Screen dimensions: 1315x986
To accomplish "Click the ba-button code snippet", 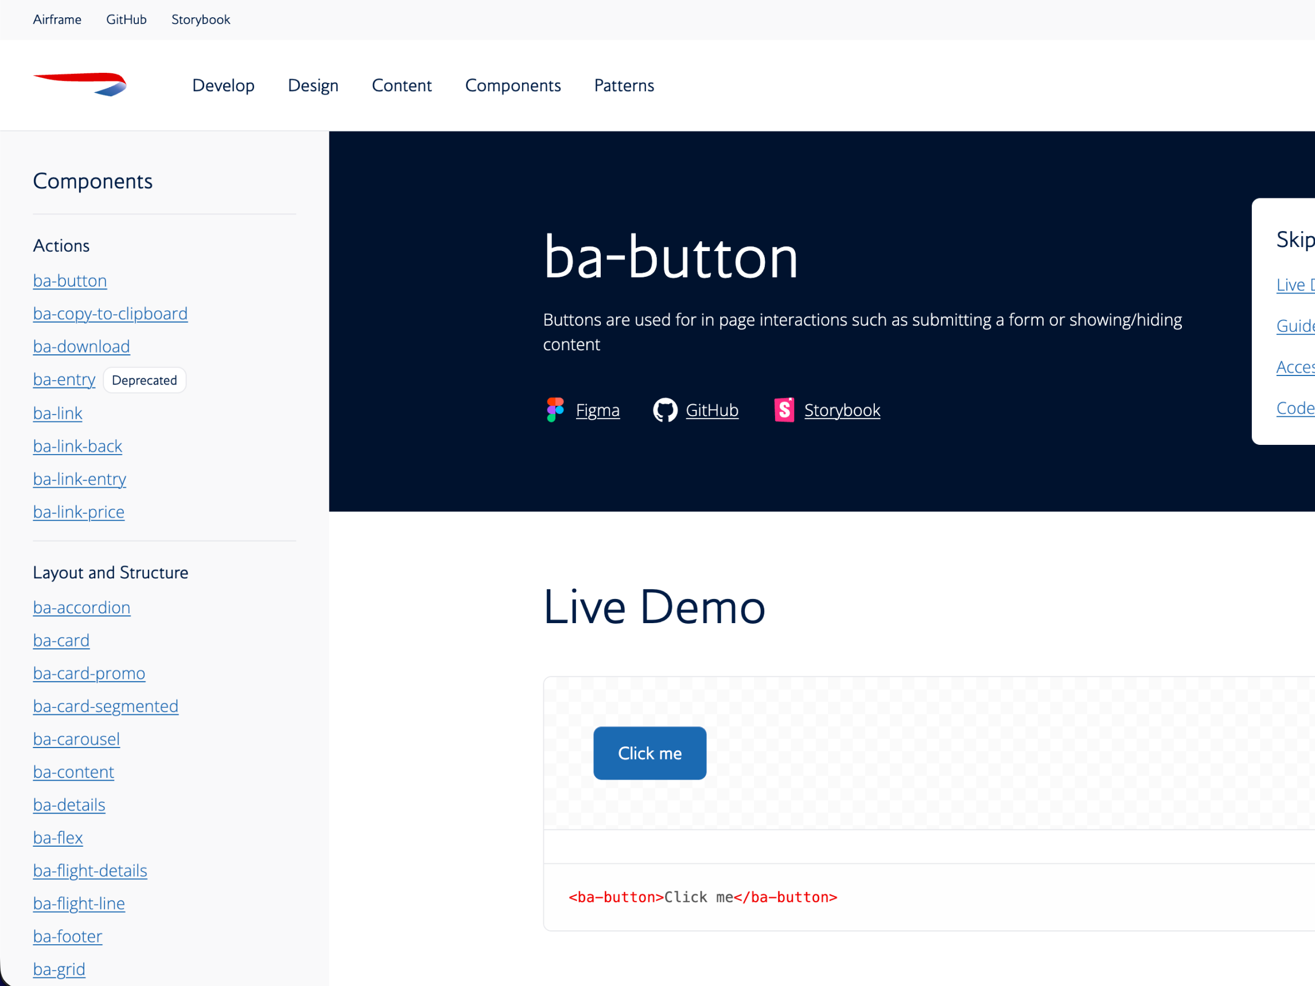I will click(703, 897).
